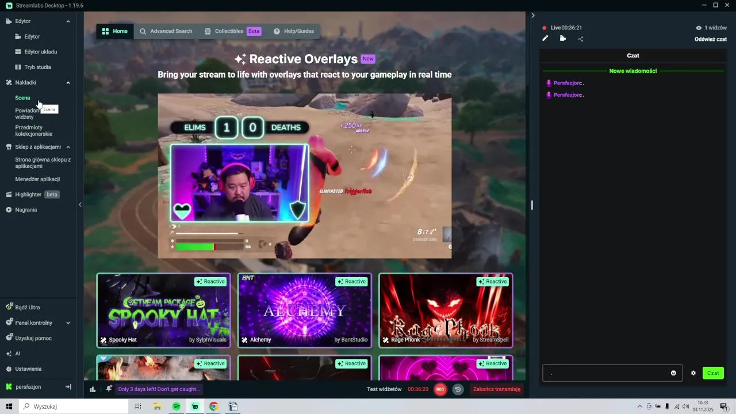Share the stream via share icon
This screenshot has height=414, width=736.
581,39
